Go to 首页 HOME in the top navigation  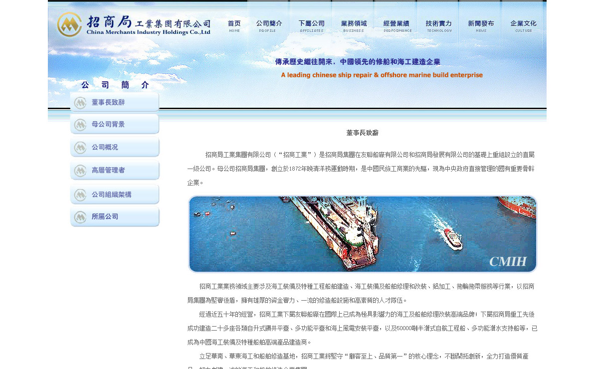click(234, 26)
